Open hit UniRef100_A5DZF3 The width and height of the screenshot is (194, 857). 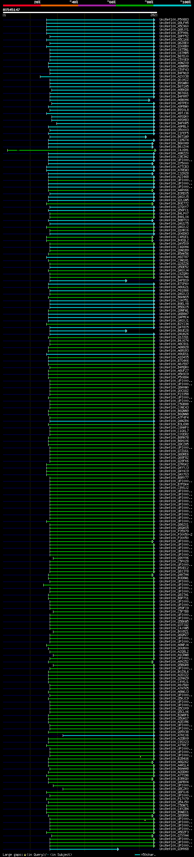pyautogui.click(x=174, y=832)
